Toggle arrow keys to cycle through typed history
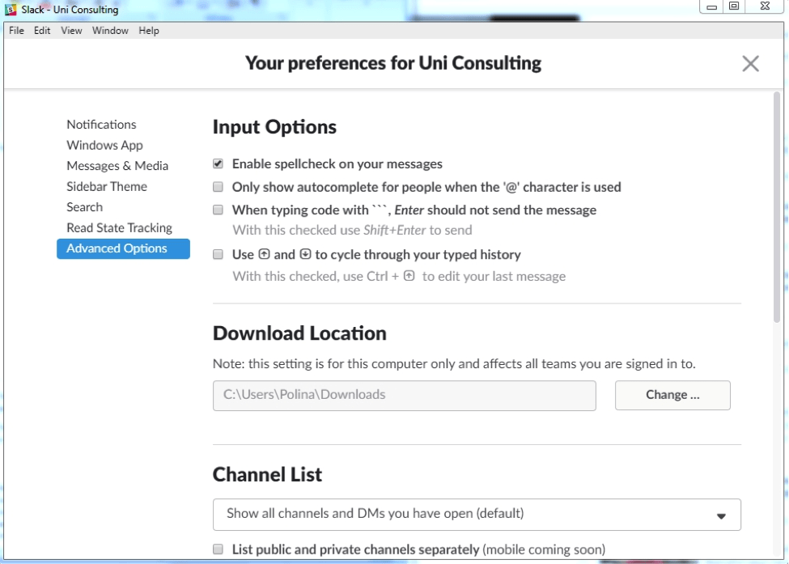 [217, 253]
